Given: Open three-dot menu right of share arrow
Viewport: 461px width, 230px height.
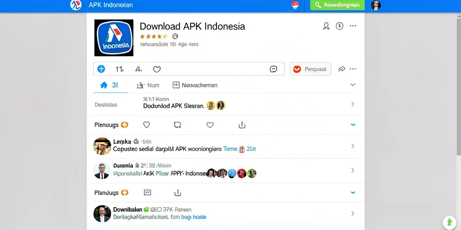Looking at the screenshot, I should pos(353,69).
